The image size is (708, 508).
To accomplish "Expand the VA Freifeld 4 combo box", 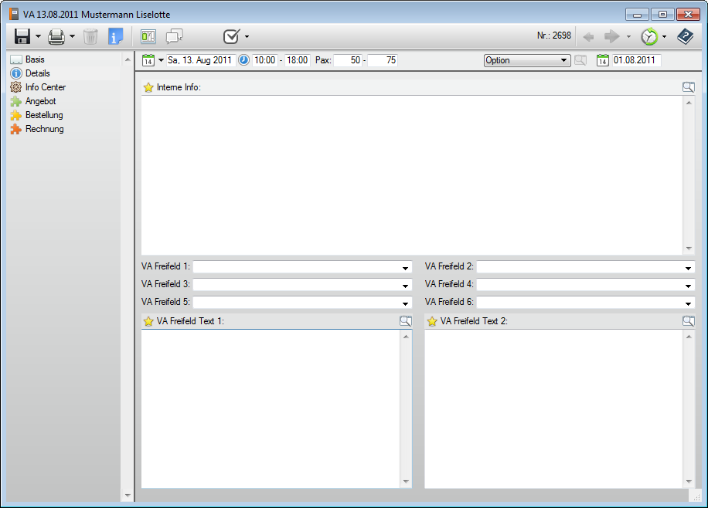I will [688, 285].
